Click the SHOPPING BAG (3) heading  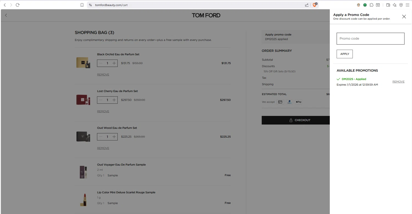coord(94,32)
